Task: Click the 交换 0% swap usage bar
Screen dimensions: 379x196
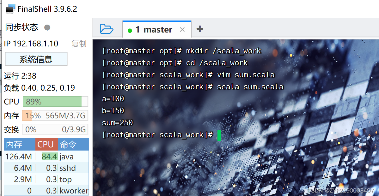Action: click(55, 129)
